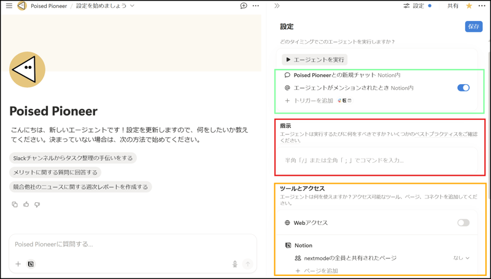Open the 設定 tab in top bar
Screen dimensions: 491x279
(x=418, y=6)
